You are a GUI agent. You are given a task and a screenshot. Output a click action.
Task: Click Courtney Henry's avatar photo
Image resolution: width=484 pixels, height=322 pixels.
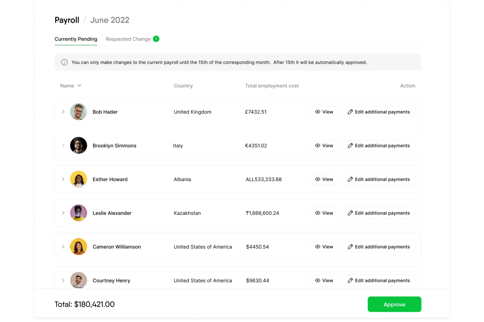click(78, 280)
